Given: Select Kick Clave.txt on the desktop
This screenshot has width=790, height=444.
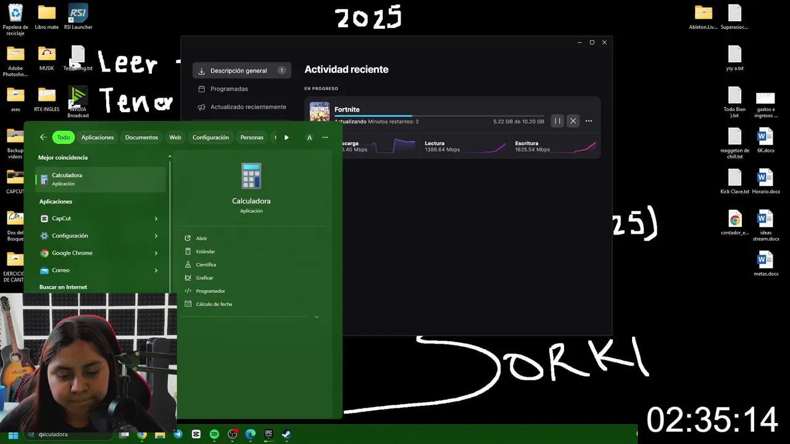Looking at the screenshot, I should pyautogui.click(x=734, y=181).
